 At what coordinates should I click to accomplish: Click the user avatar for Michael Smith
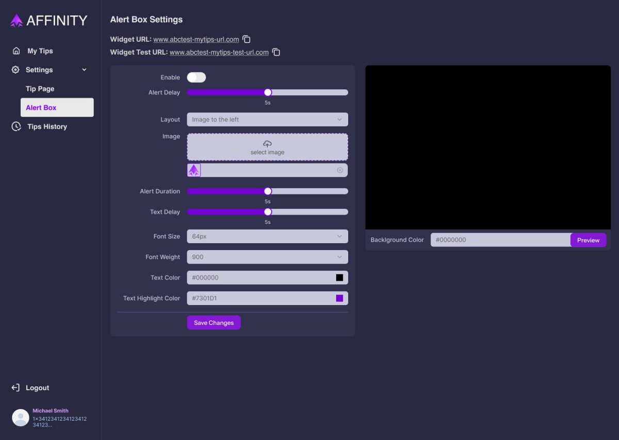[x=20, y=417]
